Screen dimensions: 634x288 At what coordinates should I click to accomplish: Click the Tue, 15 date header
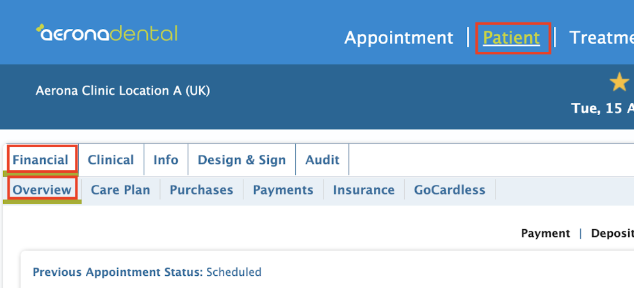coord(603,108)
